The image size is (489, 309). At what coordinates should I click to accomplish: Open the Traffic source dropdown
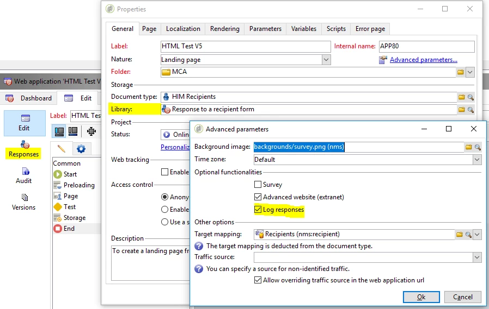point(477,257)
